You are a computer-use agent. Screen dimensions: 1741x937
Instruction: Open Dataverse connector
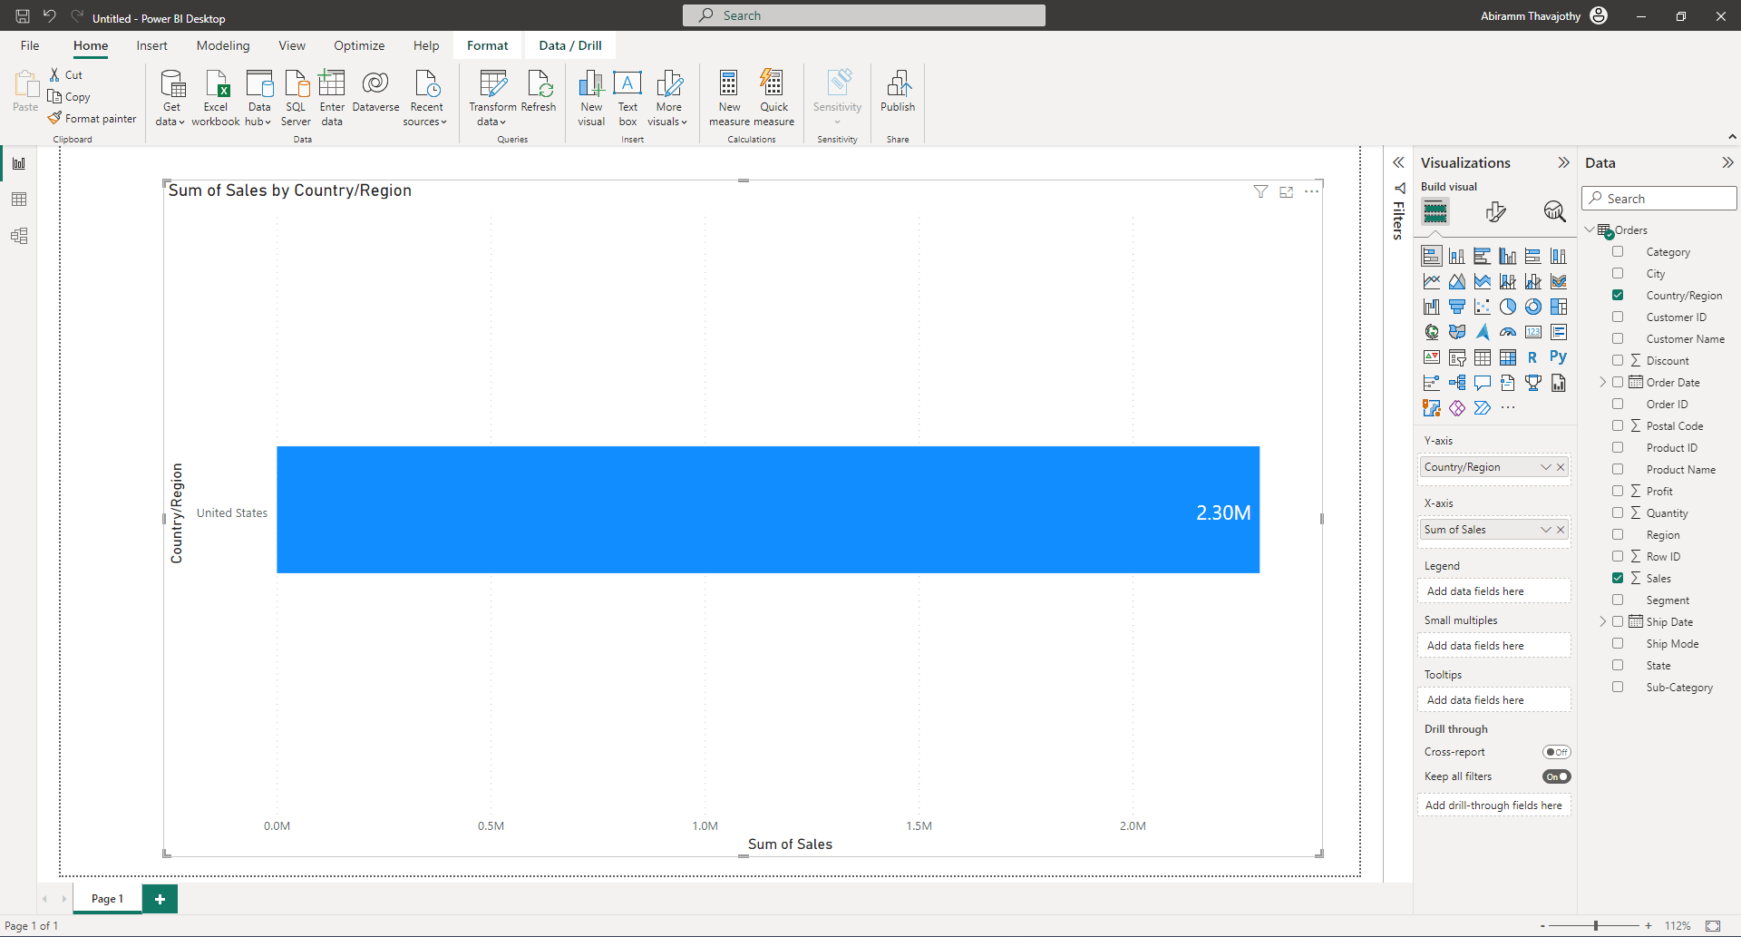375,91
